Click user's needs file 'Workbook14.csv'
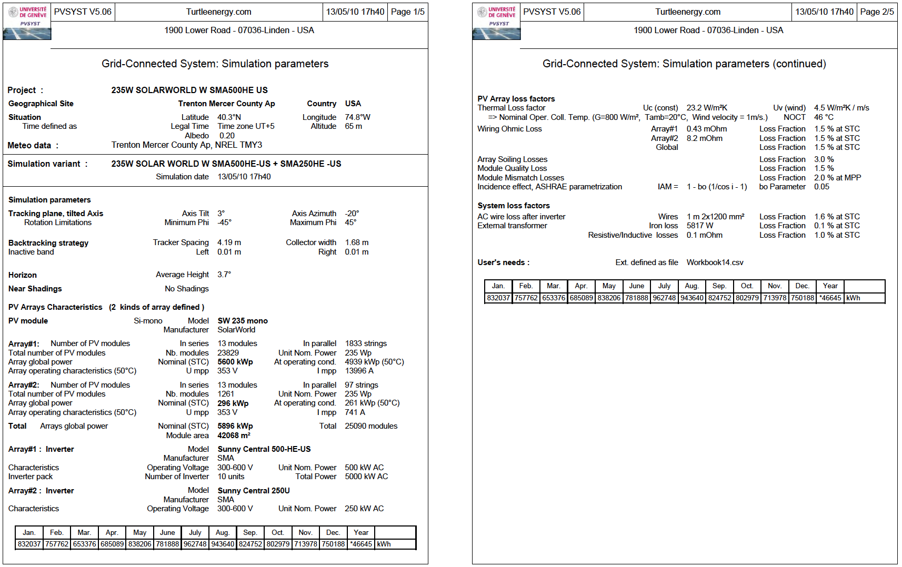The width and height of the screenshot is (902, 567). click(x=715, y=262)
